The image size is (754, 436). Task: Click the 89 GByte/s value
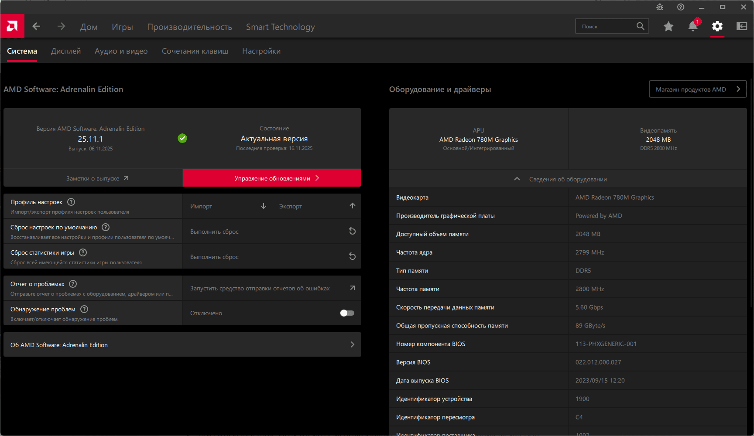(590, 326)
